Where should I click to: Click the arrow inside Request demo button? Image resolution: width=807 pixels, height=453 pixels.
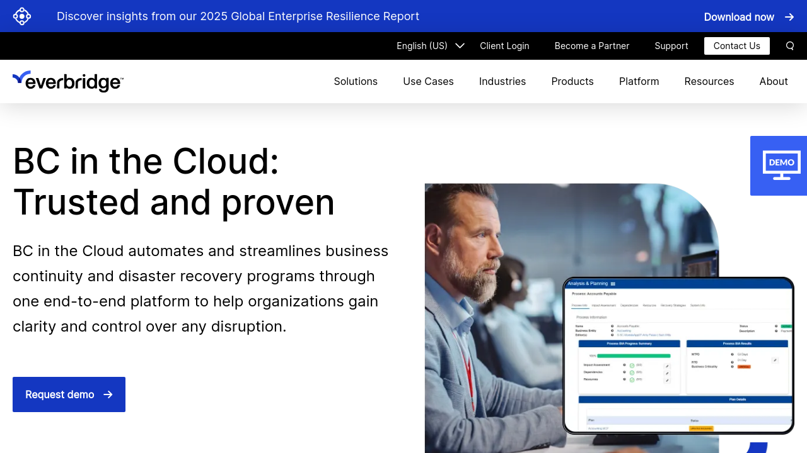[108, 394]
